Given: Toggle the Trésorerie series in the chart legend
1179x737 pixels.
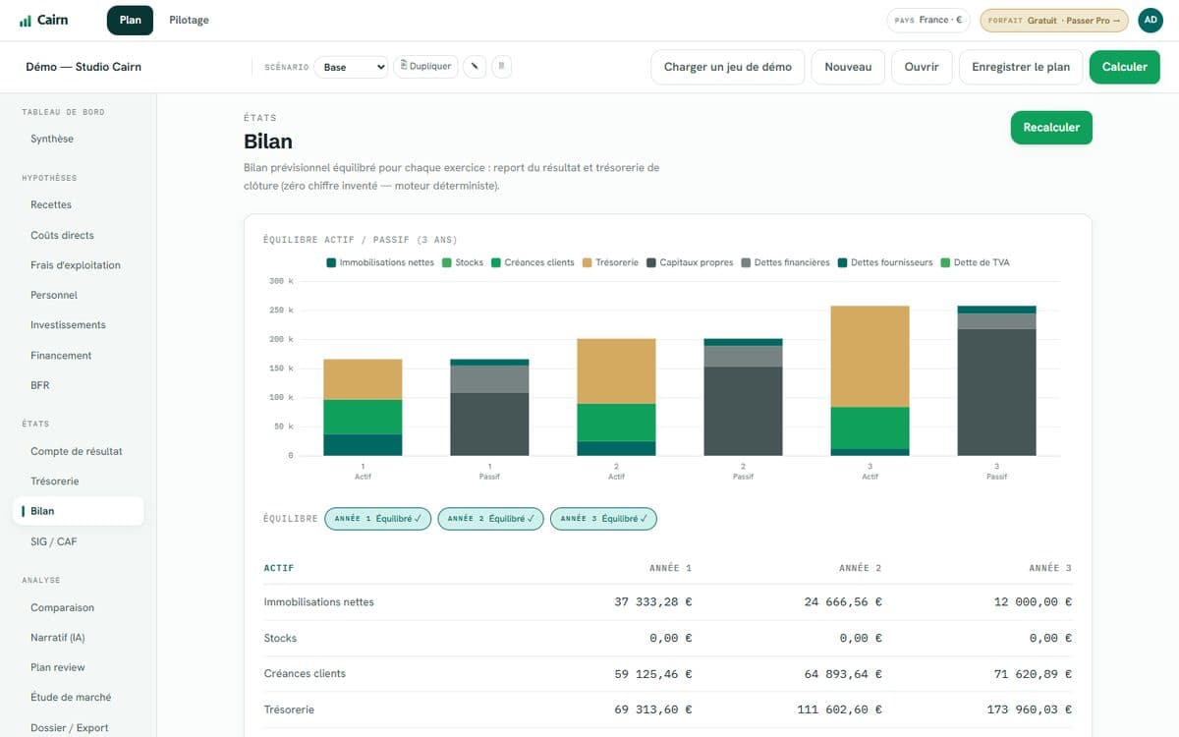Looking at the screenshot, I should tap(610, 262).
